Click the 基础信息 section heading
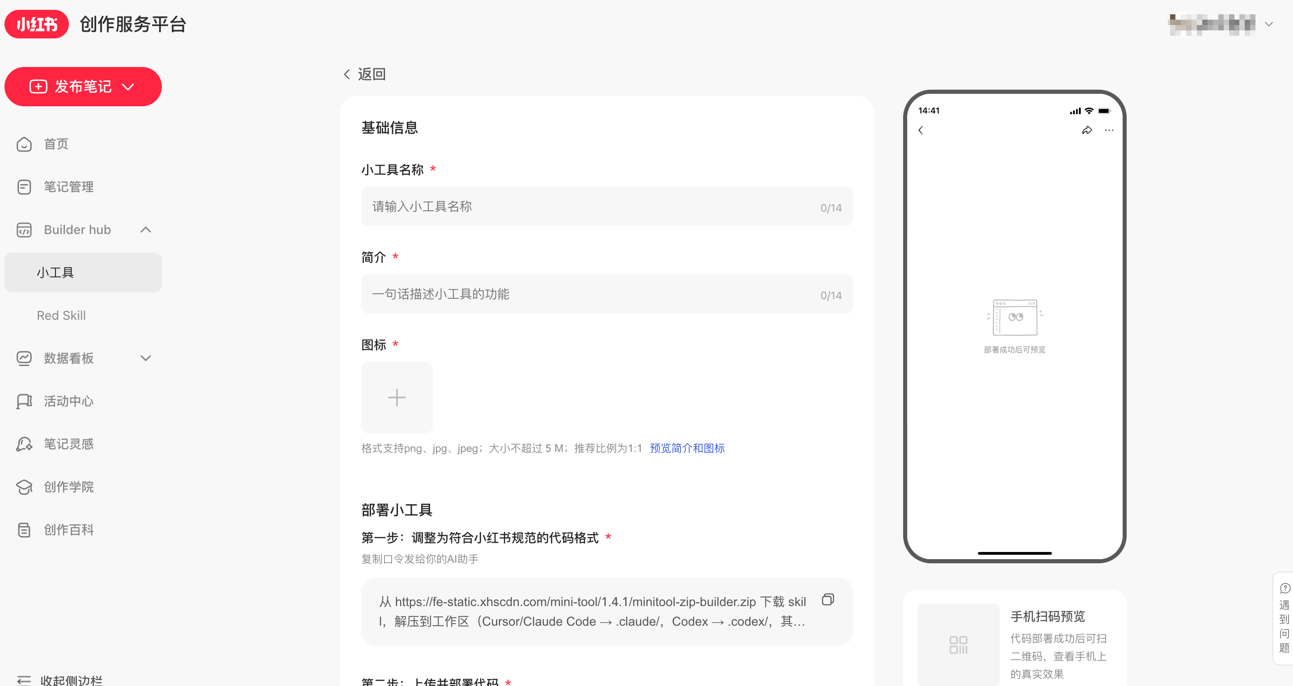 pos(389,128)
